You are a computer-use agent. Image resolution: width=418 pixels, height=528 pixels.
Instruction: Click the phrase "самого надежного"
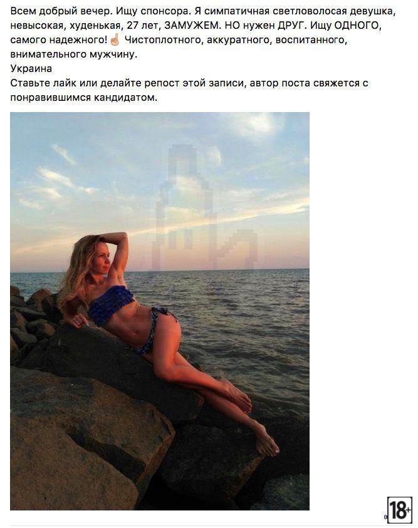(x=59, y=39)
